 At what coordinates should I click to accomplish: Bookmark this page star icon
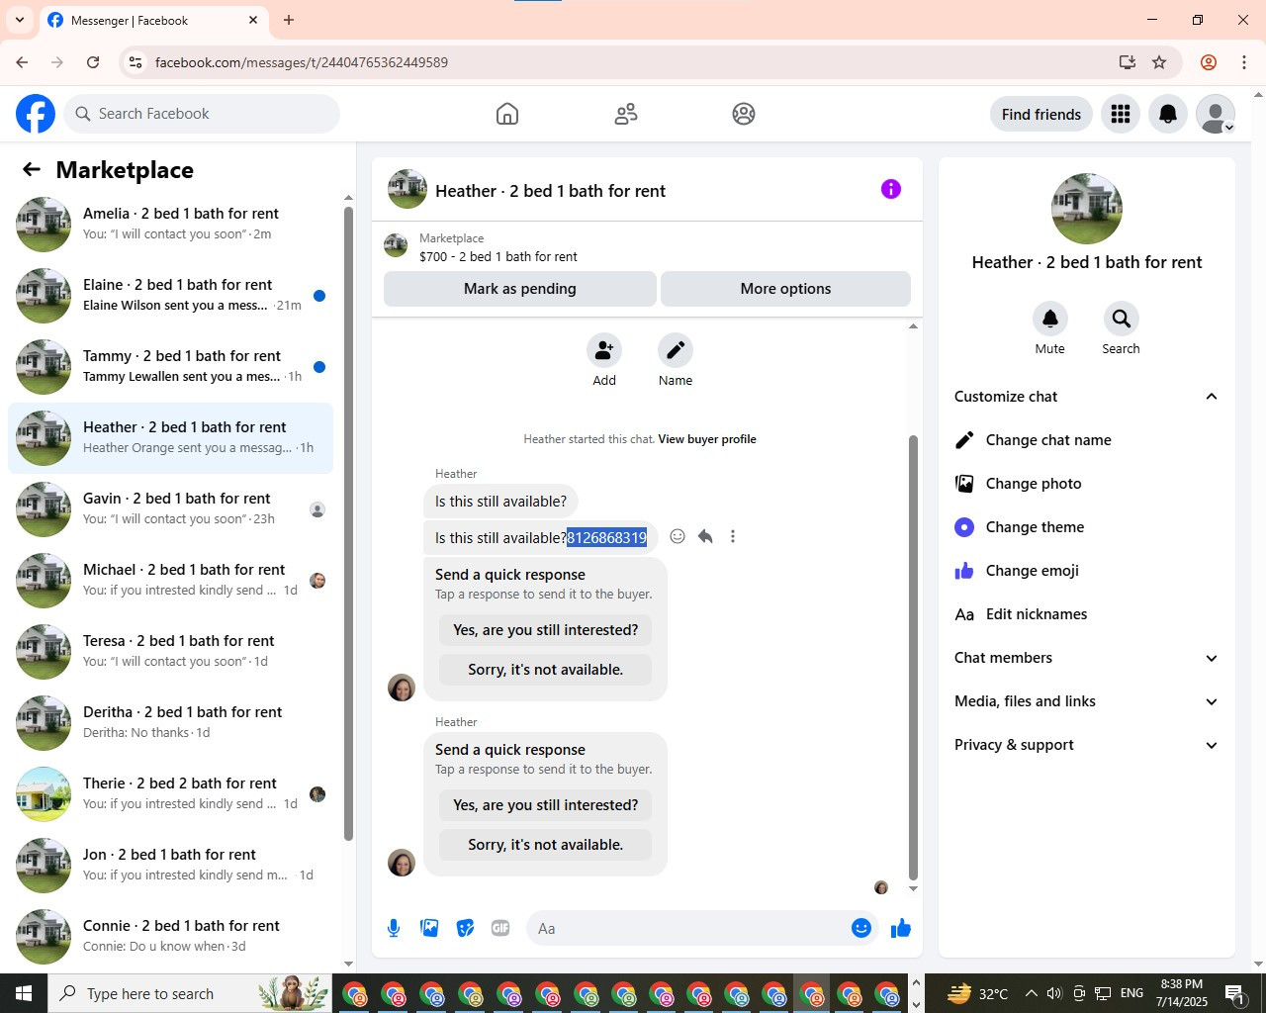pos(1159,62)
